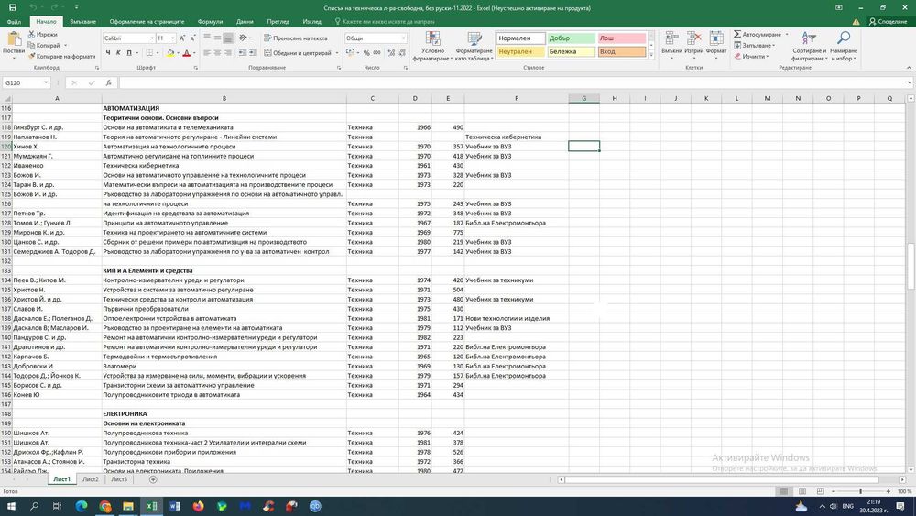
Task: Expand the cell styles gallery
Action: (x=651, y=55)
